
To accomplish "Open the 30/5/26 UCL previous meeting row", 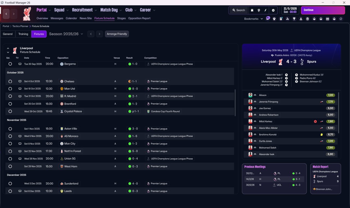I will coord(274,185).
